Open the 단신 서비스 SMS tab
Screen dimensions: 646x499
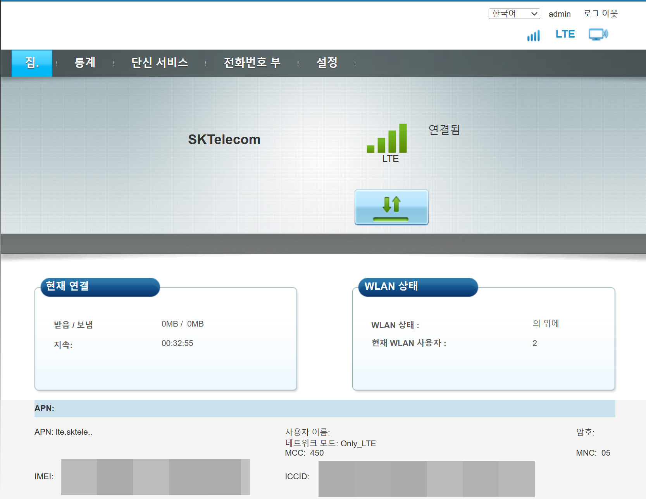tap(160, 62)
